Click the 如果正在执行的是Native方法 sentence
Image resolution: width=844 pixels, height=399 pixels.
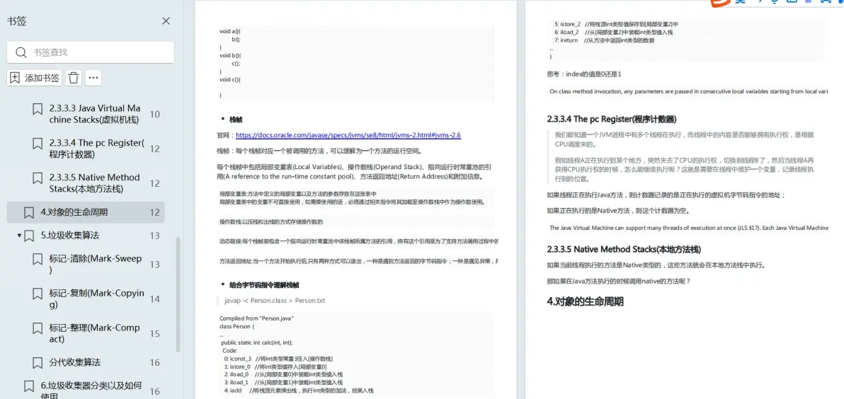click(618, 211)
